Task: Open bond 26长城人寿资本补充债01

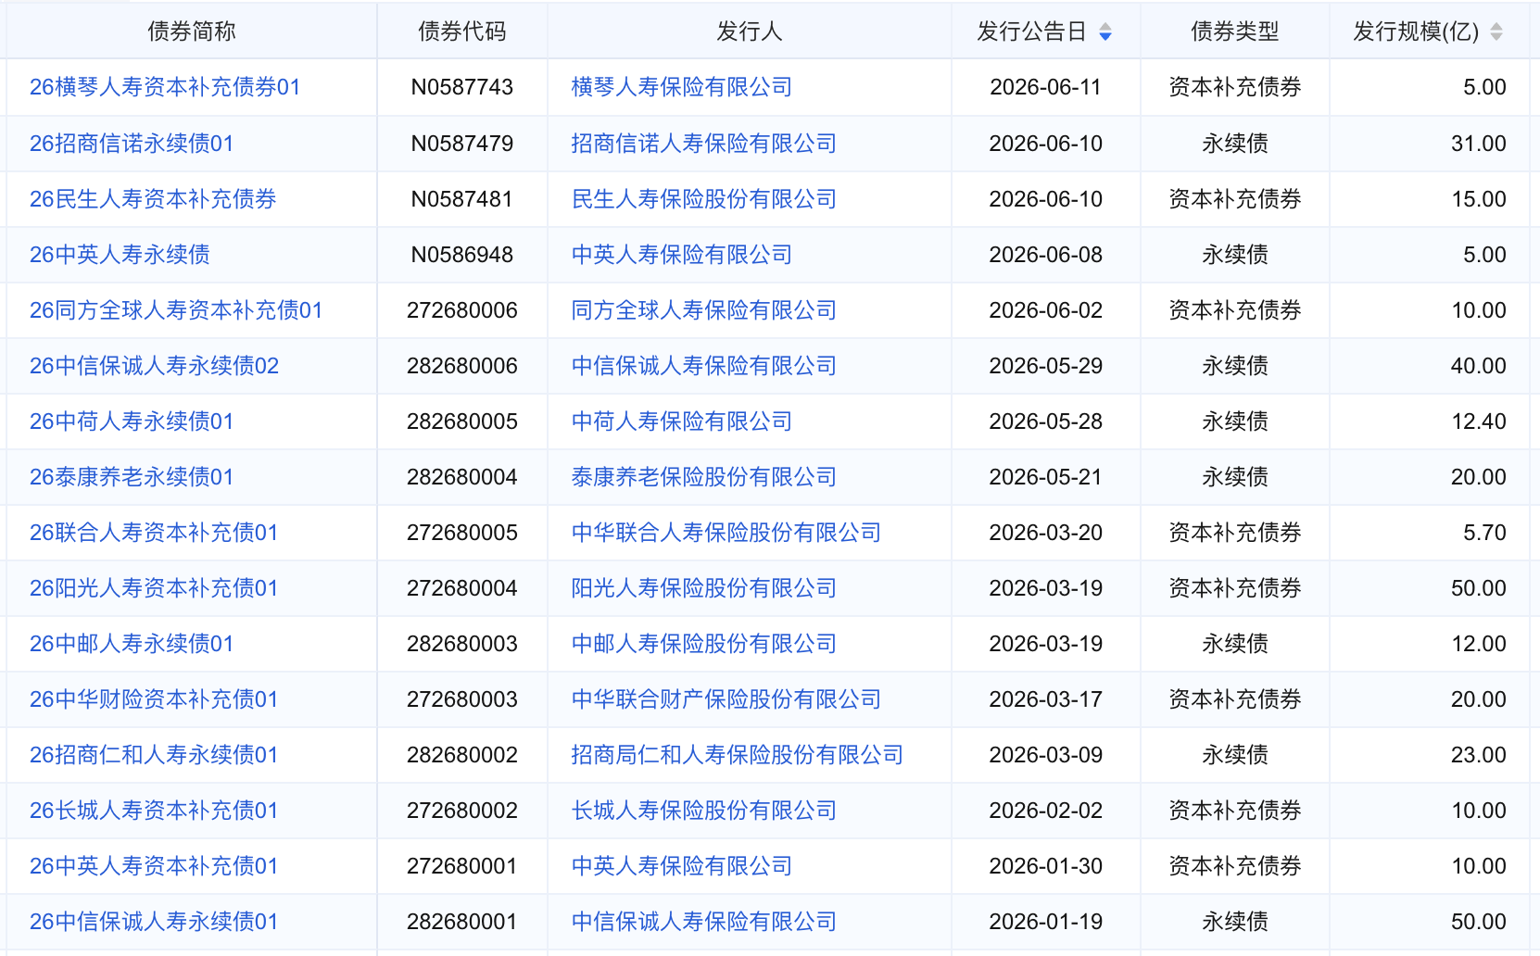Action: [x=154, y=811]
